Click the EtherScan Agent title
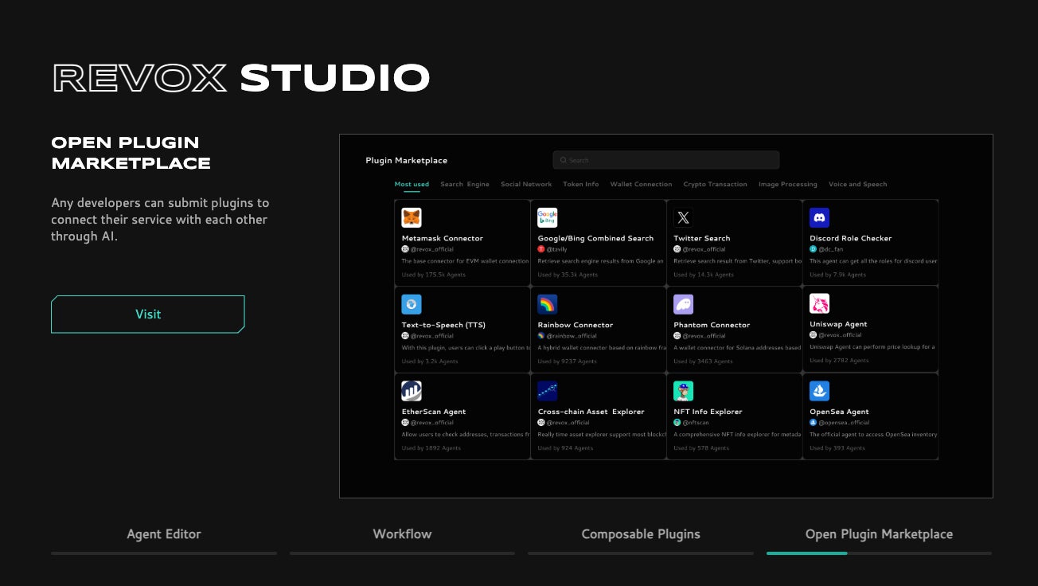The image size is (1038, 586). 434,412
